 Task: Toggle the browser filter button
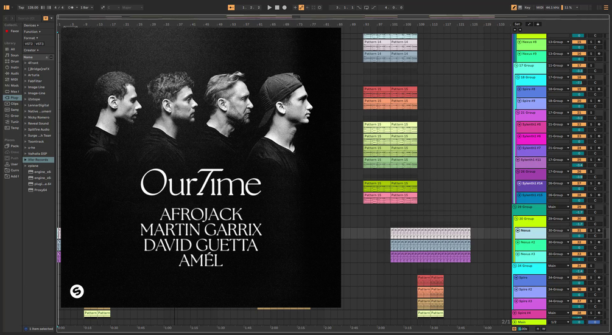(46, 18)
